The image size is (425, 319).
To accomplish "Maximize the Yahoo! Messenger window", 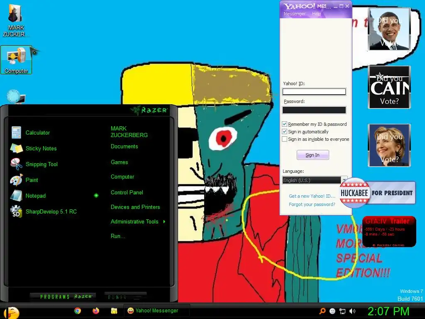I will click(341, 6).
